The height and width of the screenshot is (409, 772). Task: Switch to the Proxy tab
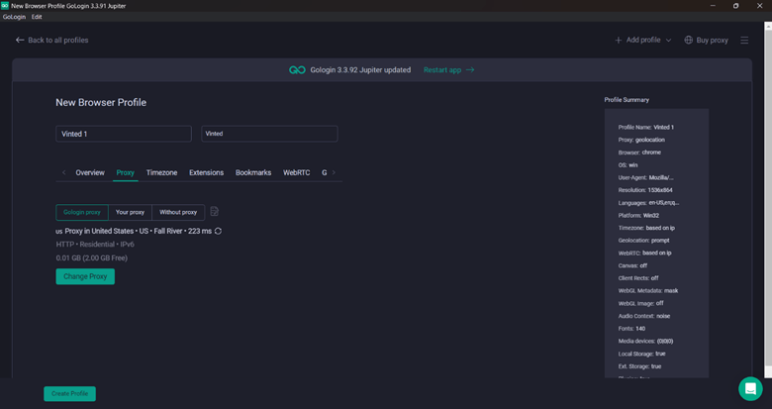pyautogui.click(x=125, y=172)
